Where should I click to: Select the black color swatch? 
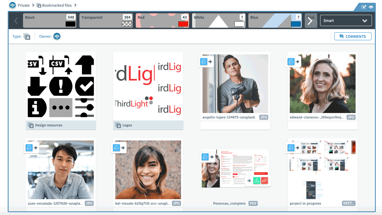click(70, 24)
